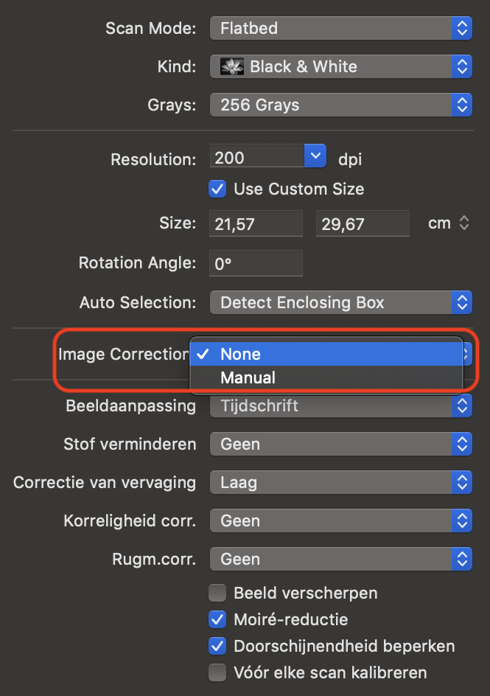Open the Beeldaanpassing Tijdschrift dropdown arrows

click(x=462, y=406)
